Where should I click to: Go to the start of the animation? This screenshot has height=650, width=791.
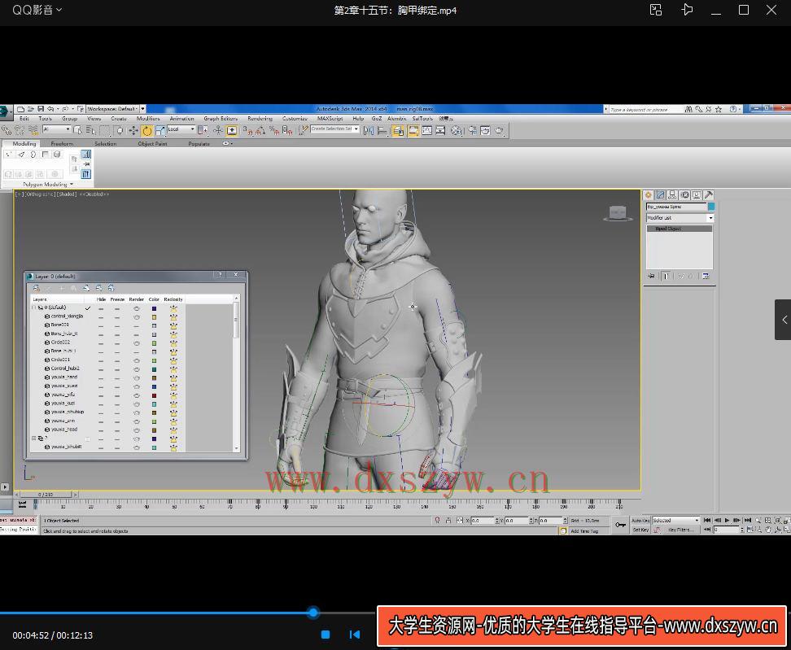coord(706,520)
